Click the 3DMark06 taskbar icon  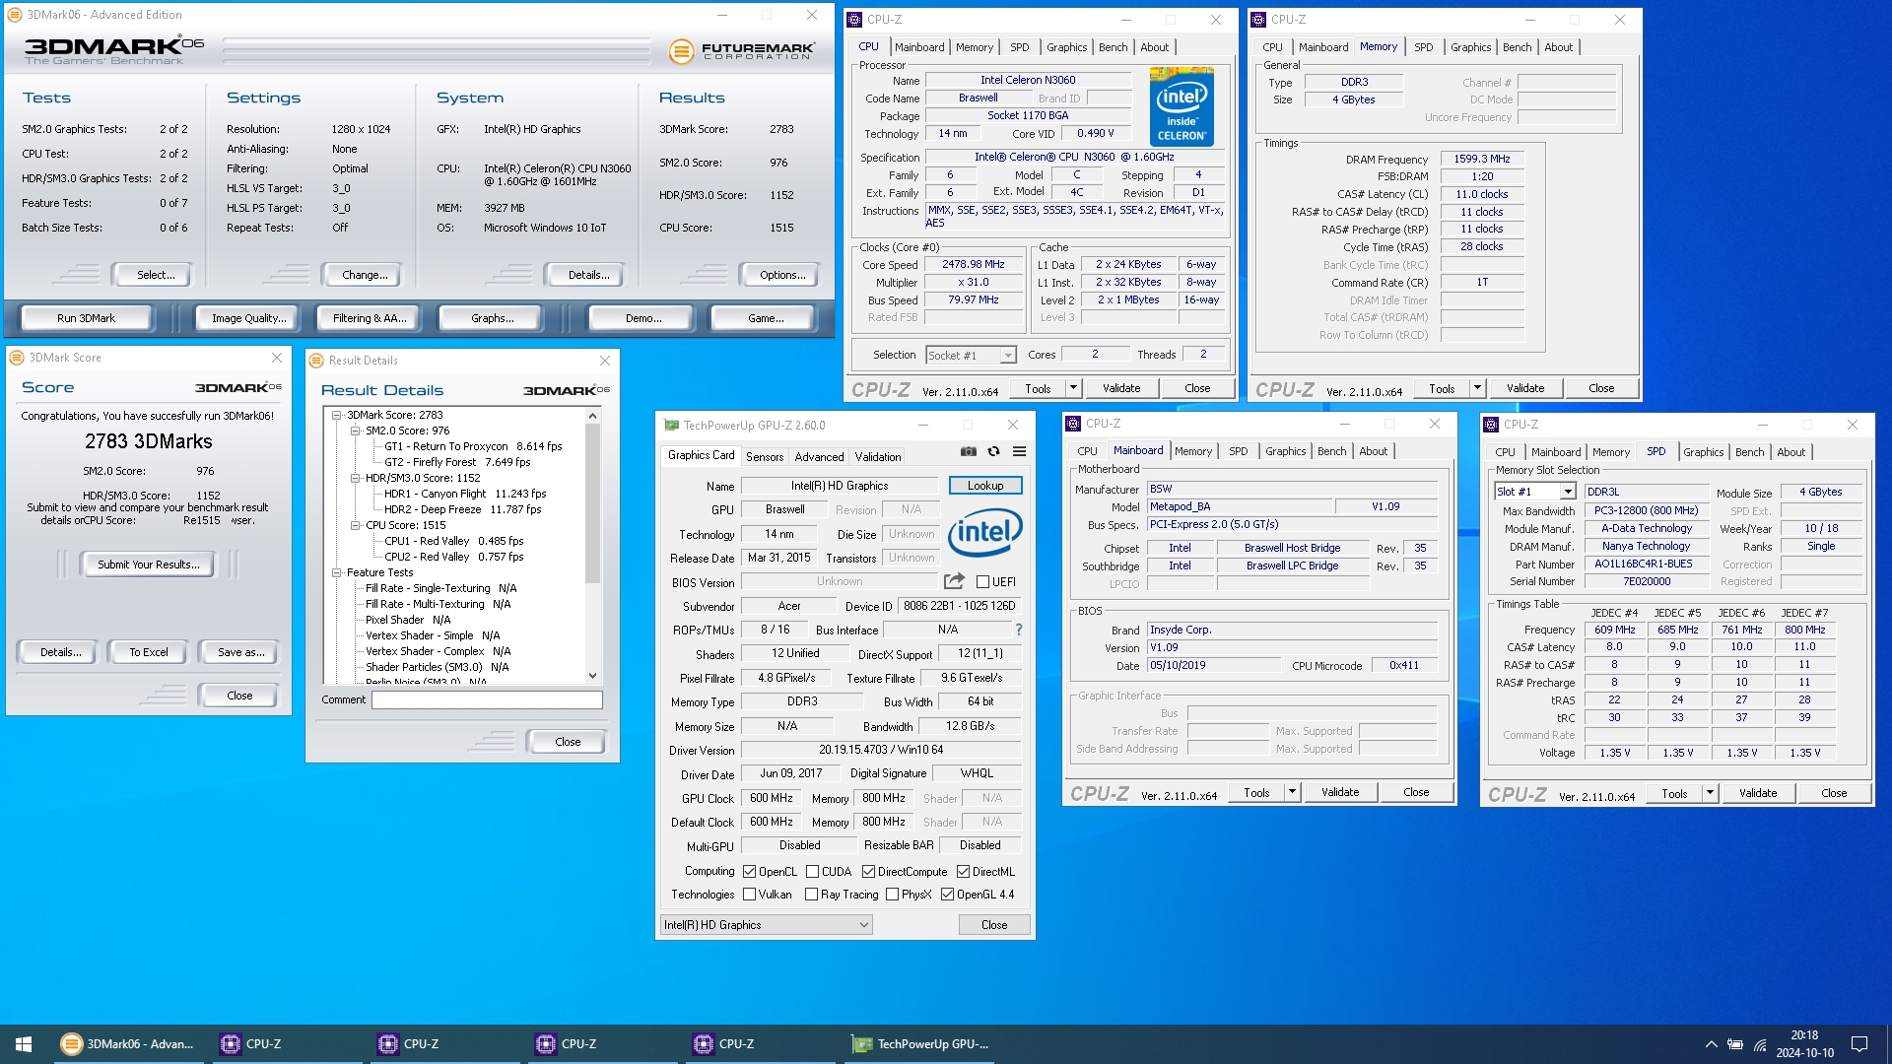tap(128, 1044)
